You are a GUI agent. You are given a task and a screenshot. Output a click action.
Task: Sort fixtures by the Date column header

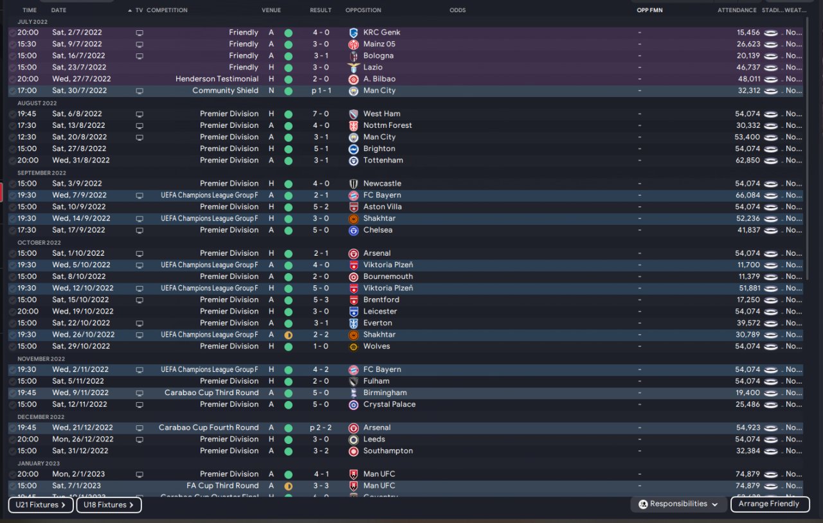point(59,10)
